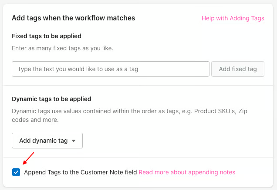The height and width of the screenshot is (190, 277).
Task: Click the caret arrow beside Add dynamic tag
Action: (x=74, y=141)
